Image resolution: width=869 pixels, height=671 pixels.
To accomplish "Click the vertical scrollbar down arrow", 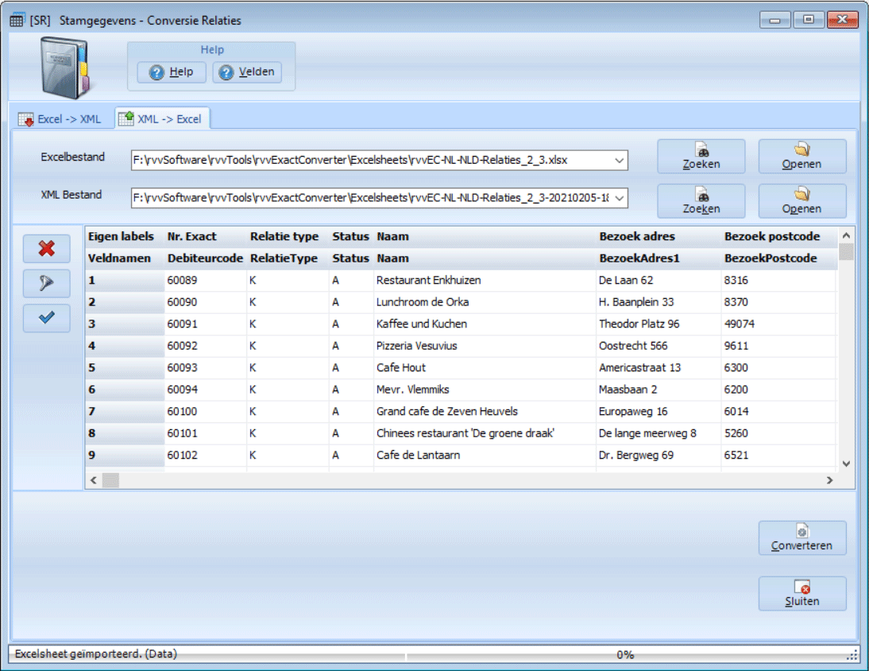I will coord(846,463).
